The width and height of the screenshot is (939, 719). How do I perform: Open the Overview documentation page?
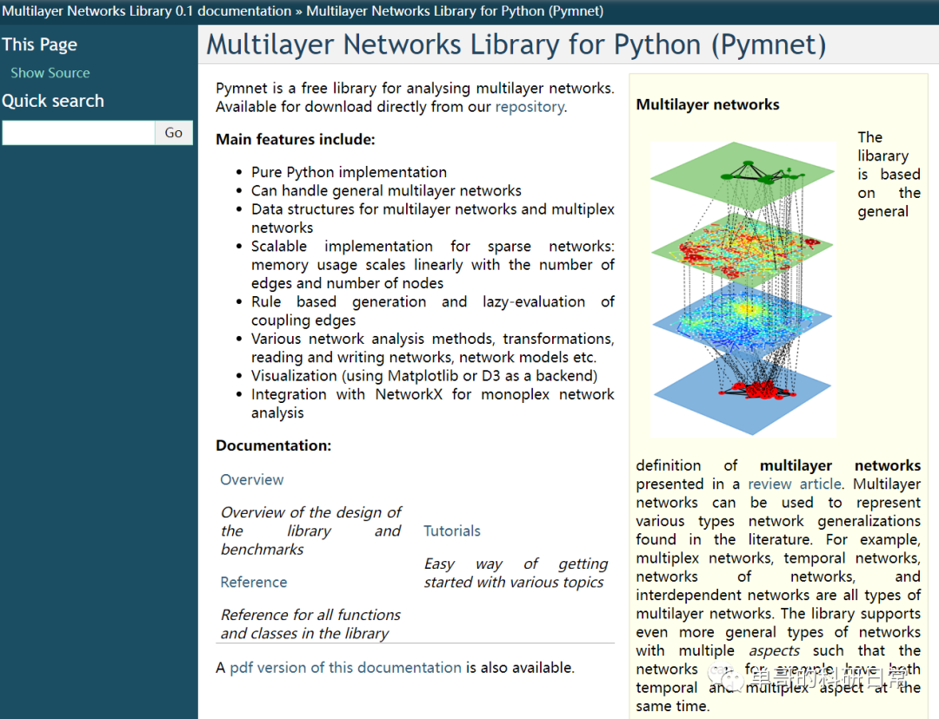click(x=251, y=479)
